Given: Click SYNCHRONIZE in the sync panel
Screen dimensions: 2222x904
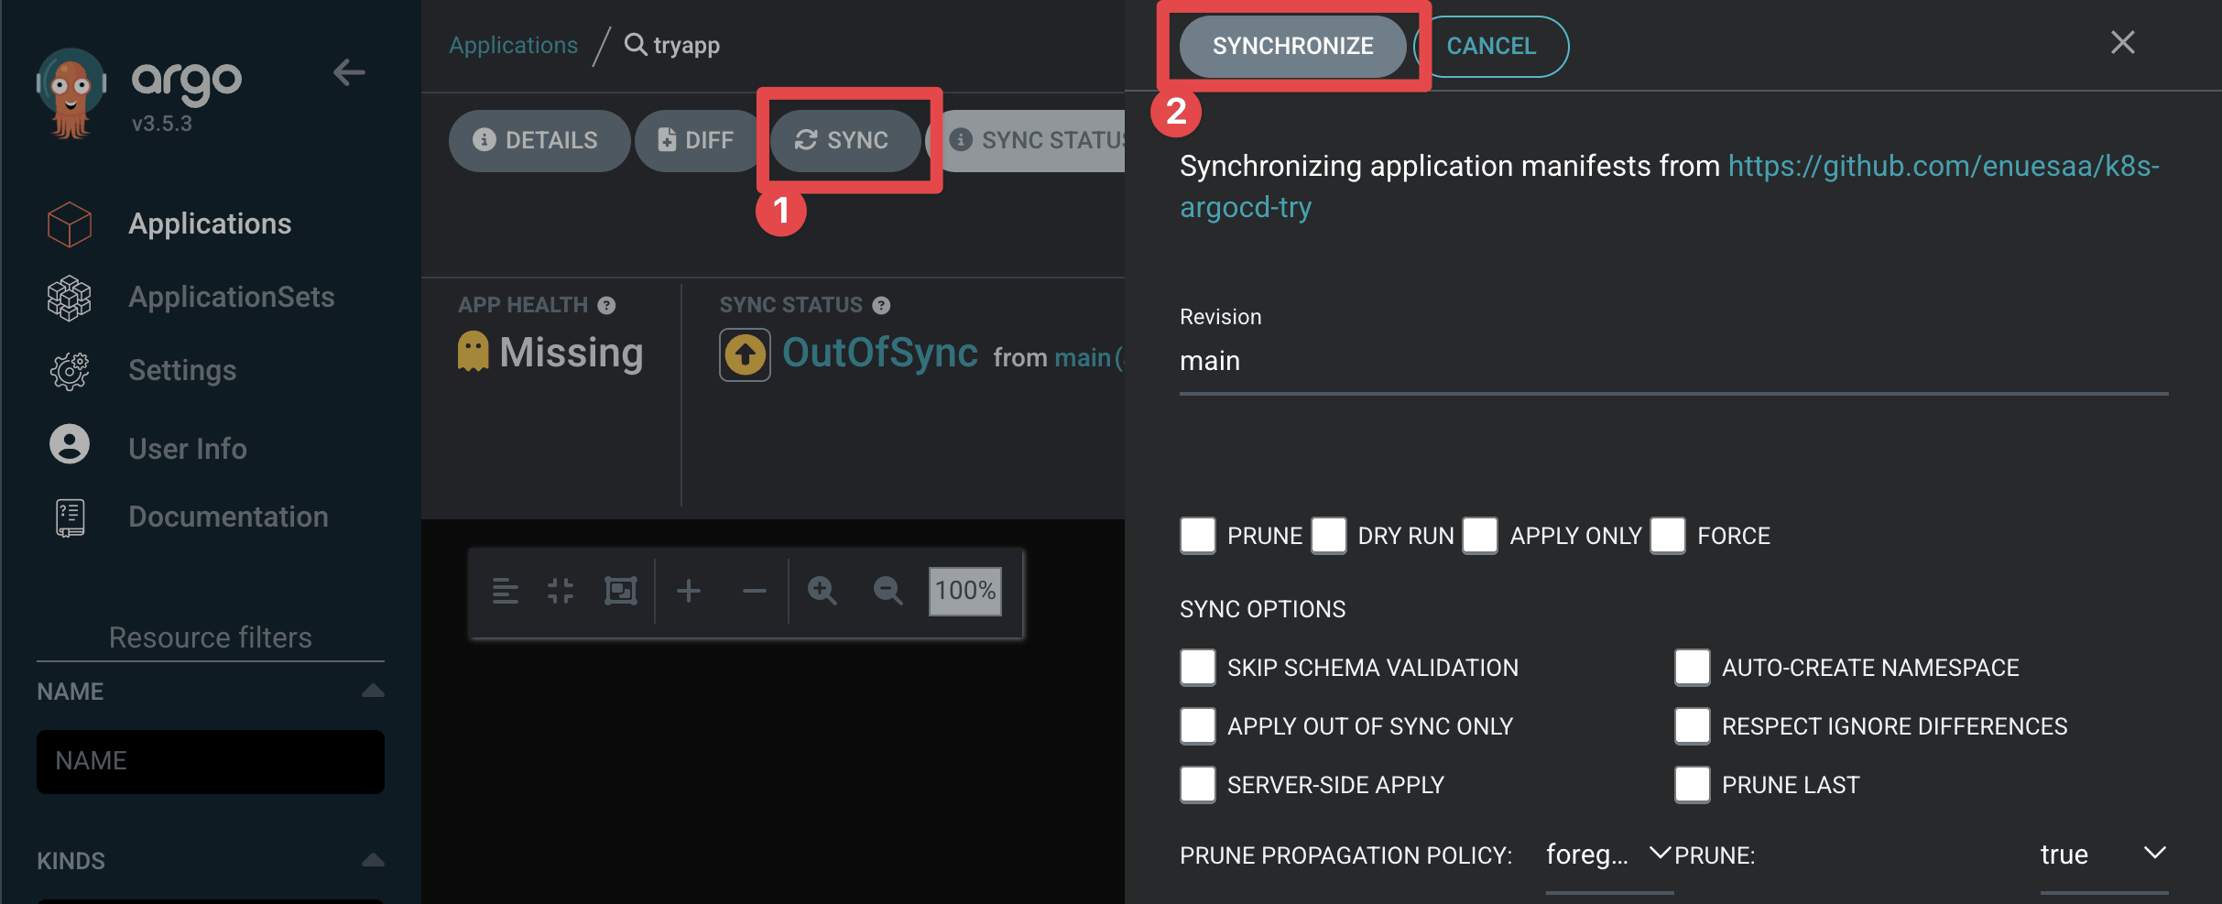Looking at the screenshot, I should tap(1292, 46).
